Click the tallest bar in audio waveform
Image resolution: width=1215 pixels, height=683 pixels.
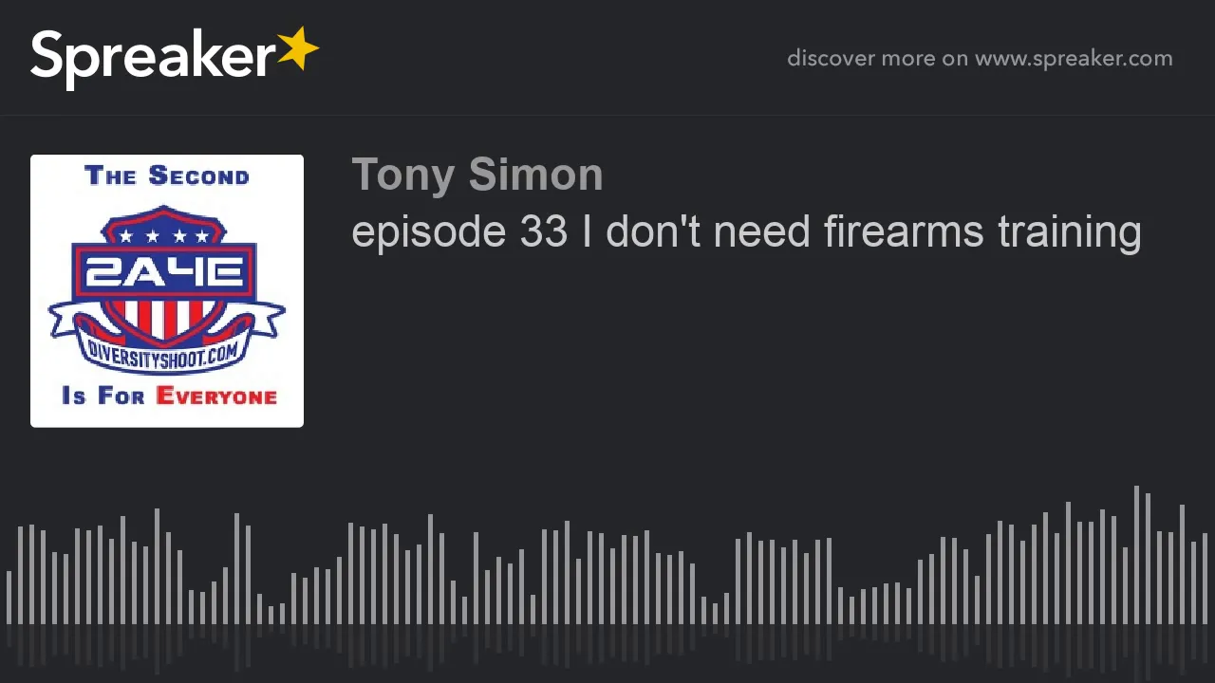tap(1136, 555)
